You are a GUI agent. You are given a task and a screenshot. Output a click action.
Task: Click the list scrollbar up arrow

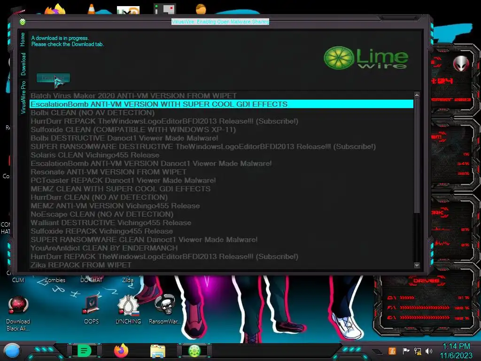pyautogui.click(x=417, y=95)
